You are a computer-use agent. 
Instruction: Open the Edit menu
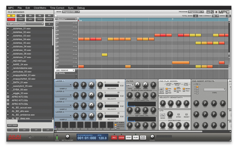[x=28, y=8]
